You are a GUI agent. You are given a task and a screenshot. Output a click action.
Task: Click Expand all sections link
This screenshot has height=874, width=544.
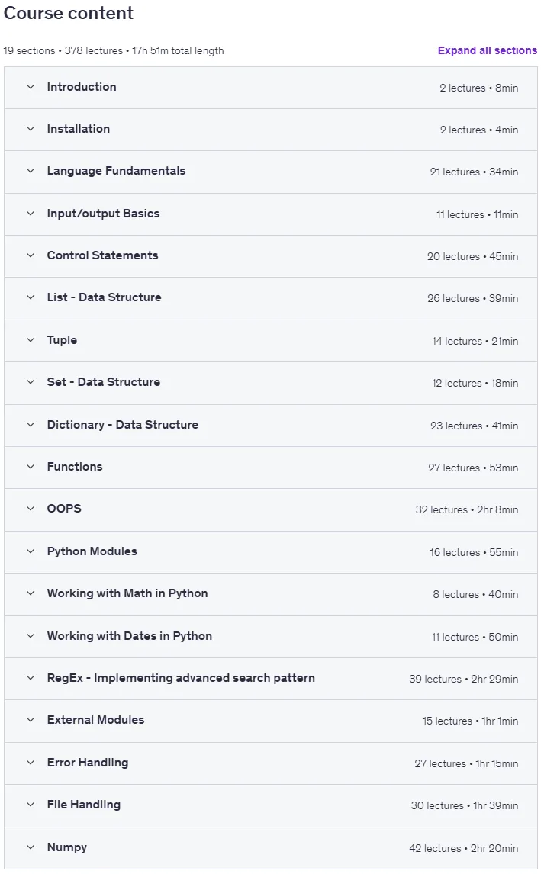click(x=487, y=50)
